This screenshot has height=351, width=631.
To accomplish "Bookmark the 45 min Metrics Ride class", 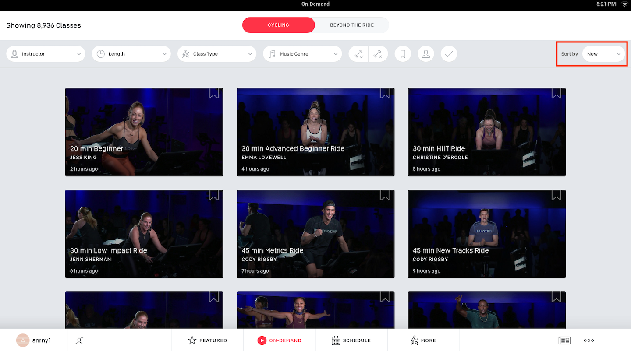I will click(x=385, y=195).
